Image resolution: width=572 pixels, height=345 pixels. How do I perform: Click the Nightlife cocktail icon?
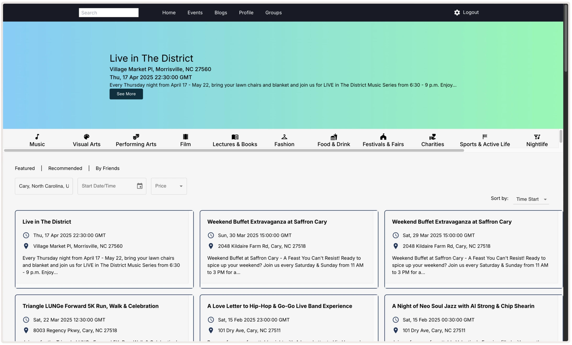tap(537, 137)
